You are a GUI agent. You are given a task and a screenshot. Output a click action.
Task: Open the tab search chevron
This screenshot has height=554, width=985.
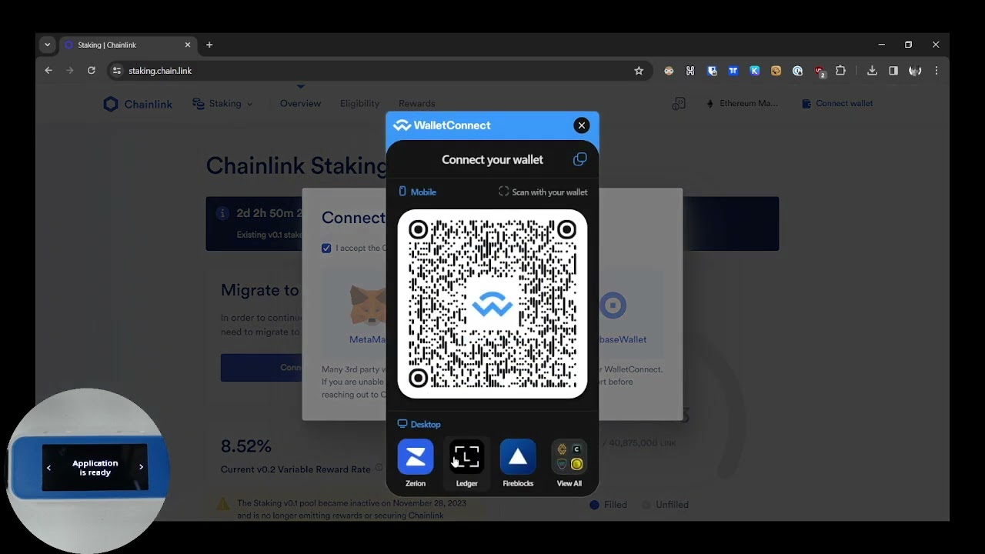point(47,45)
